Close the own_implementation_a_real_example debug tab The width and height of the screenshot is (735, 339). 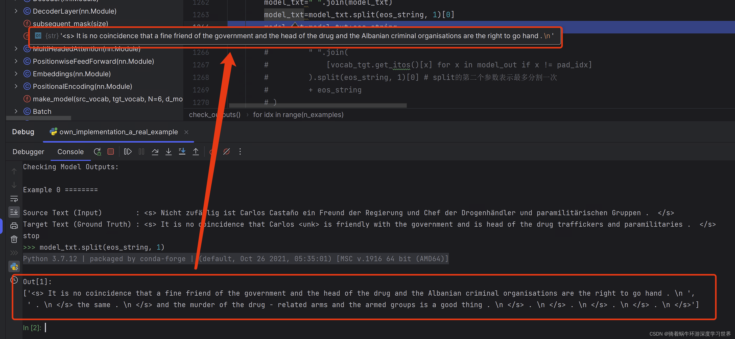click(186, 132)
